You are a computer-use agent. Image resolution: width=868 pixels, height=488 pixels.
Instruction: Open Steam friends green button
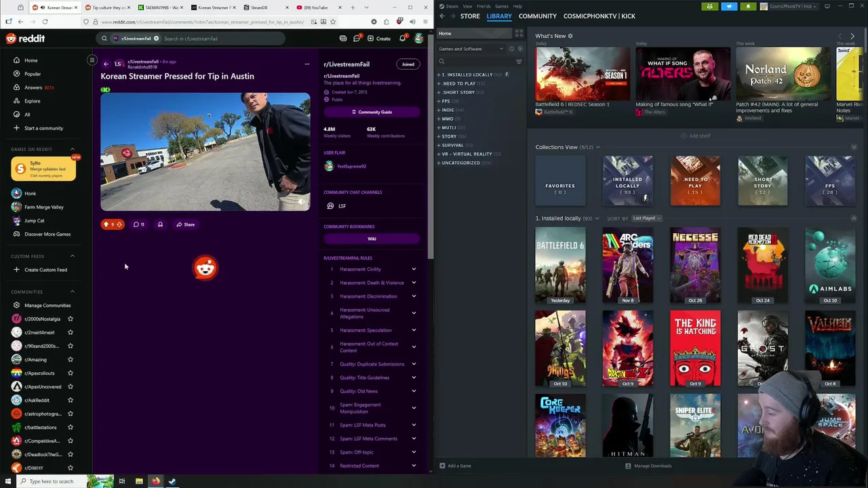(710, 6)
